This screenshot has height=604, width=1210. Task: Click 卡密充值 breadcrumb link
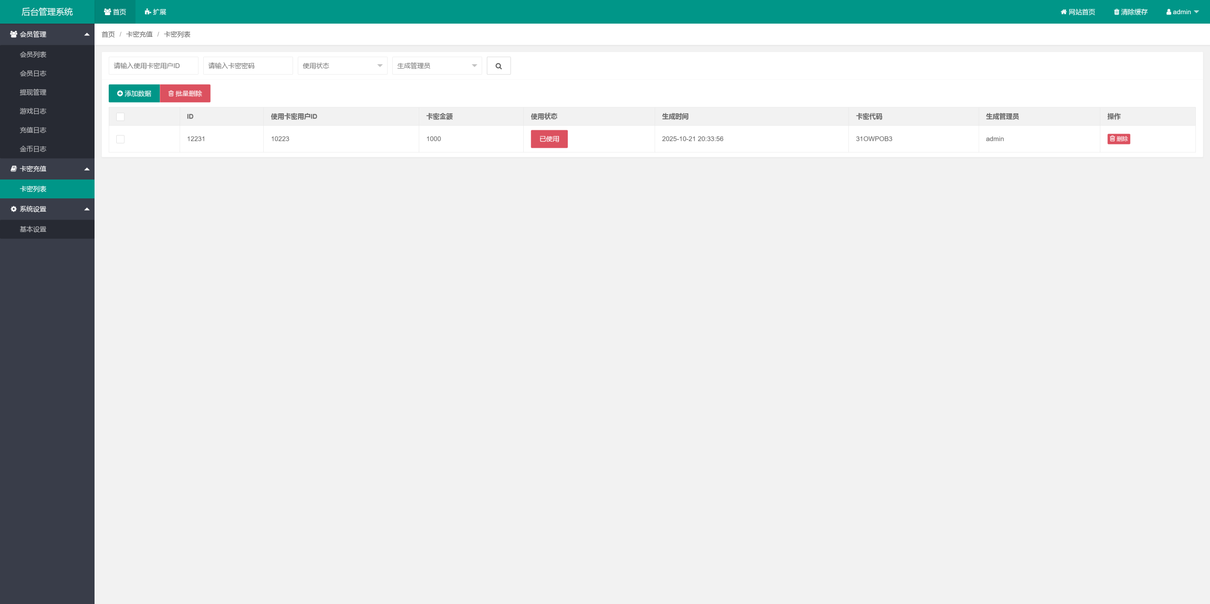139,34
